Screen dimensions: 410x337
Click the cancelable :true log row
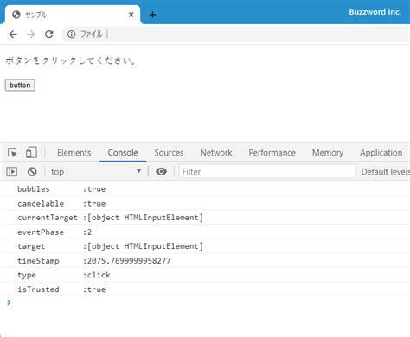point(205,203)
